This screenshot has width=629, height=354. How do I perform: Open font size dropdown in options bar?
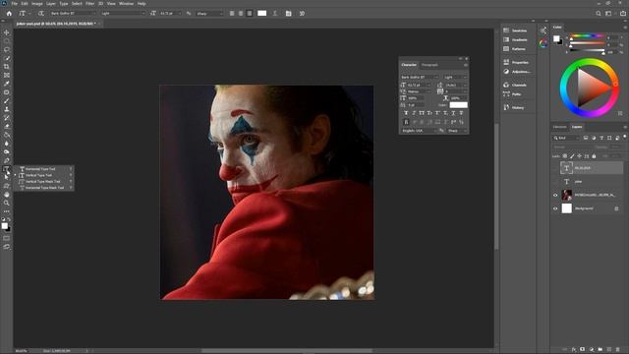point(170,13)
